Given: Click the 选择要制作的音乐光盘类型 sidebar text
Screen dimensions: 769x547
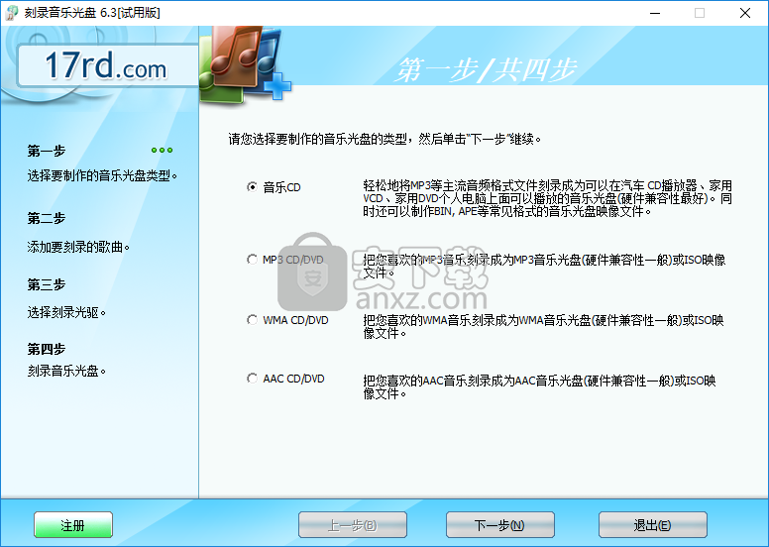Looking at the screenshot, I should click(x=102, y=175).
